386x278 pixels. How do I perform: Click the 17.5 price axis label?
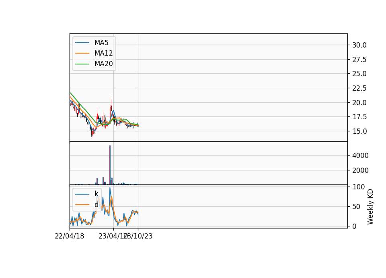click(359, 117)
